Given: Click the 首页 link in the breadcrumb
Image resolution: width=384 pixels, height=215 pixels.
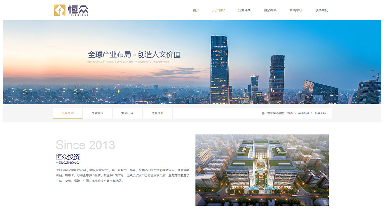Looking at the screenshot, I should click(x=290, y=113).
